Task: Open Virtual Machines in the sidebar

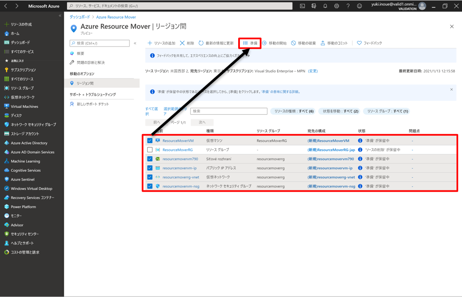Action: coord(21,106)
